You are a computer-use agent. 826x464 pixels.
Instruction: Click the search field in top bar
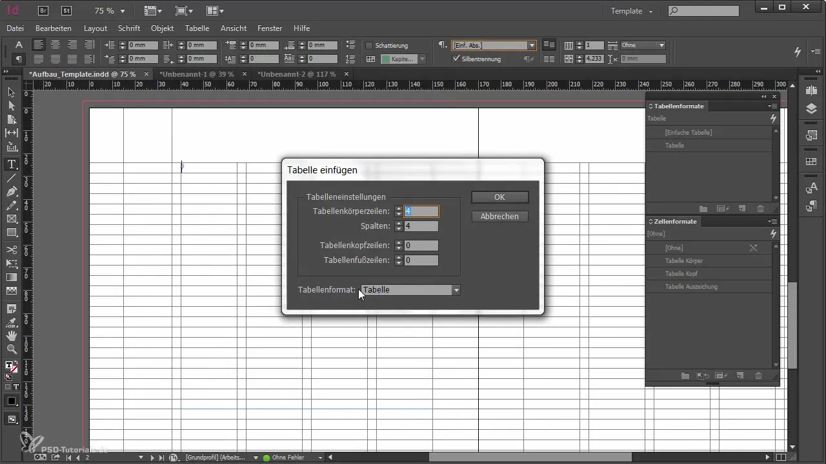(703, 11)
